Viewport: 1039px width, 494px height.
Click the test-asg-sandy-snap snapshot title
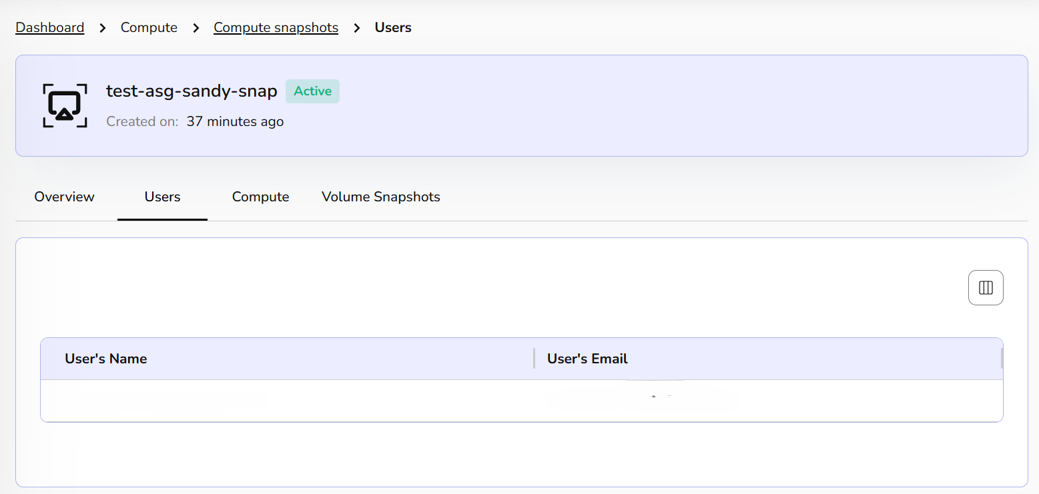point(192,91)
